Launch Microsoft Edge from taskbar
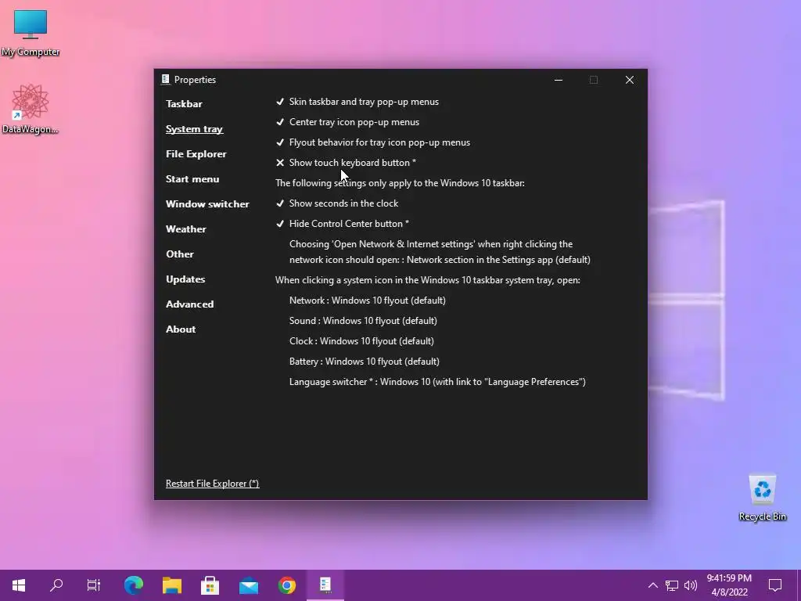 134,585
